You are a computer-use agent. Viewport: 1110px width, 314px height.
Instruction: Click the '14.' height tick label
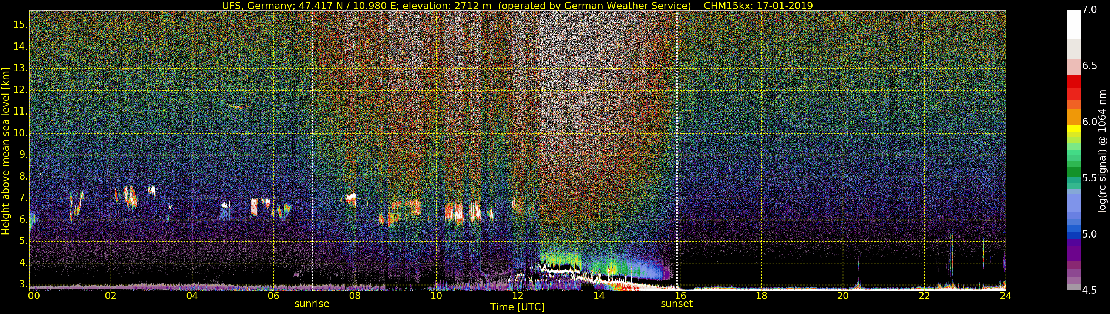[x=20, y=47]
